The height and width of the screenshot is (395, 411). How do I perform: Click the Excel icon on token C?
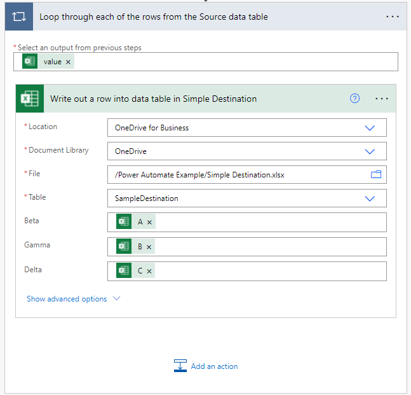(124, 270)
